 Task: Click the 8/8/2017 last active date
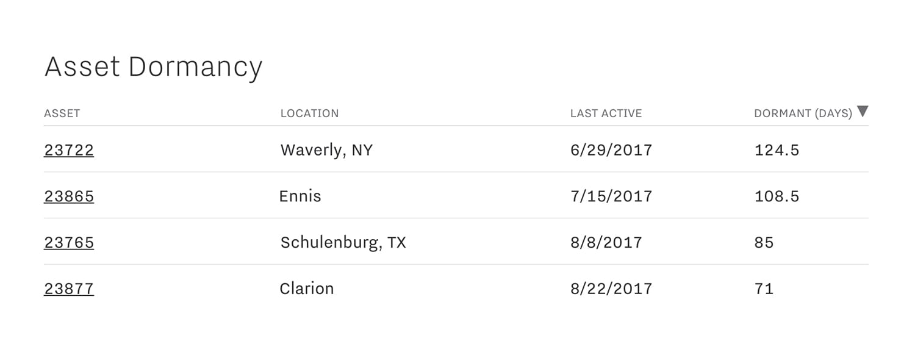606,243
